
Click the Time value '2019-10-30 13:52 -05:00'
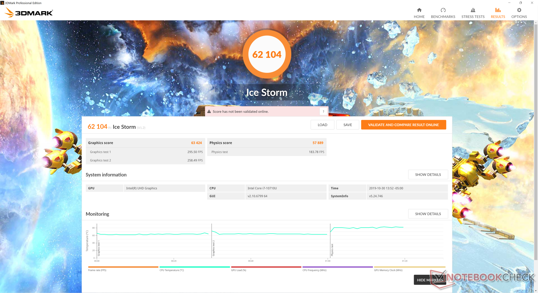[386, 188]
